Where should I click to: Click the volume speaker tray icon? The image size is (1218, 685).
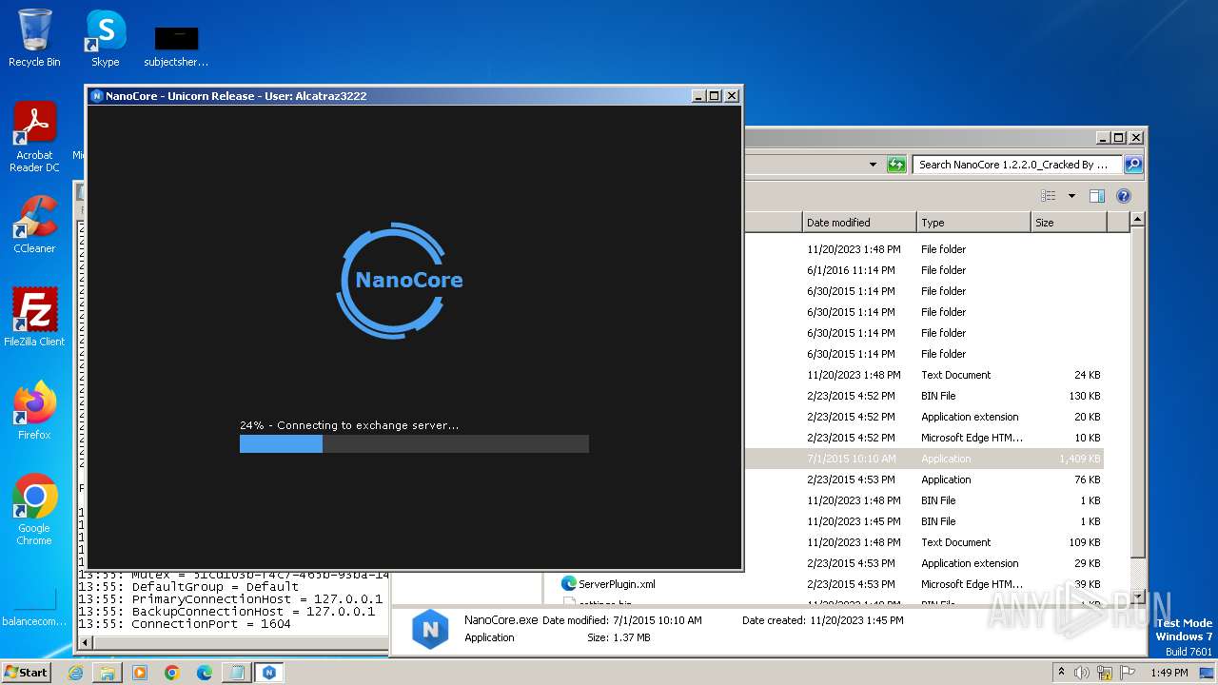1082,673
